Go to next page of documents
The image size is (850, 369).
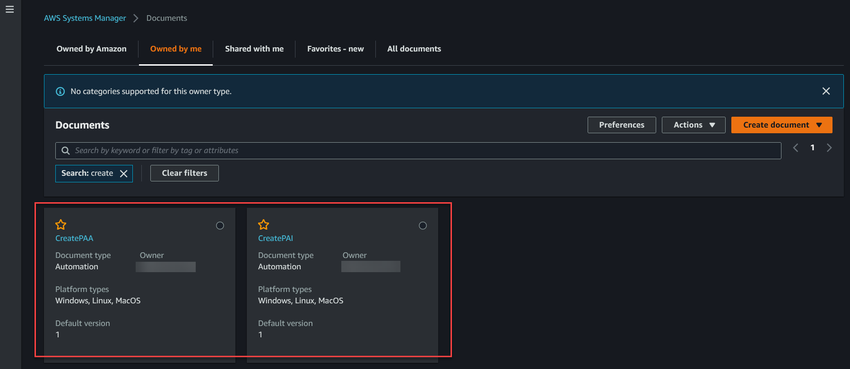[829, 148]
